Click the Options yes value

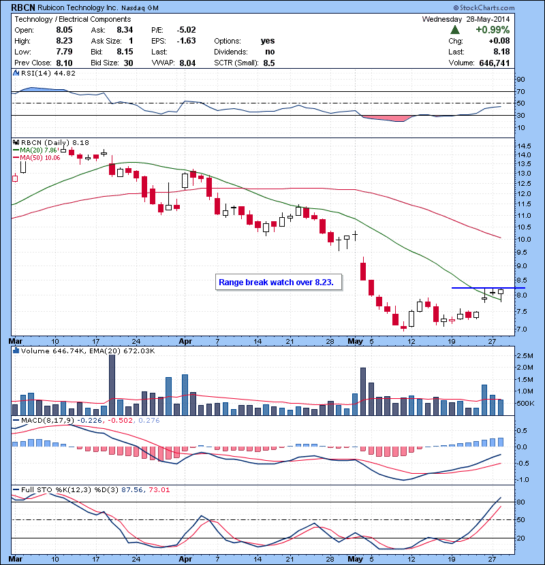point(268,41)
